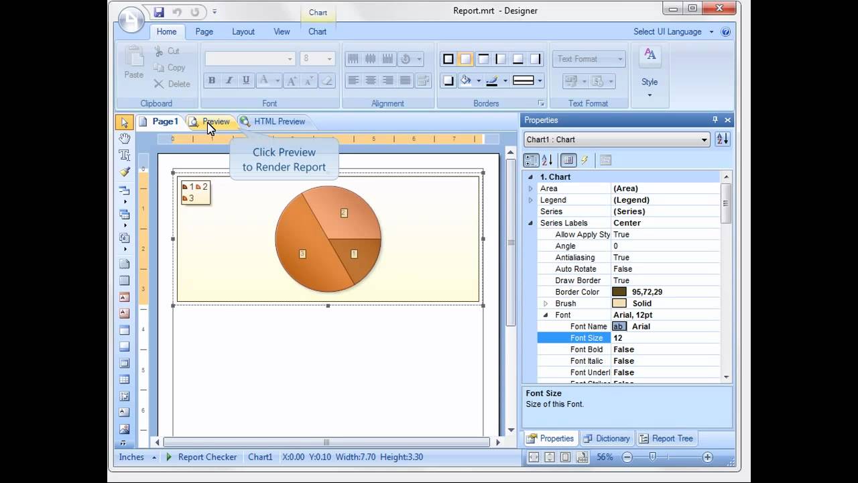Toggle the All borders button
Screen dimensions: 858x483
point(448,59)
